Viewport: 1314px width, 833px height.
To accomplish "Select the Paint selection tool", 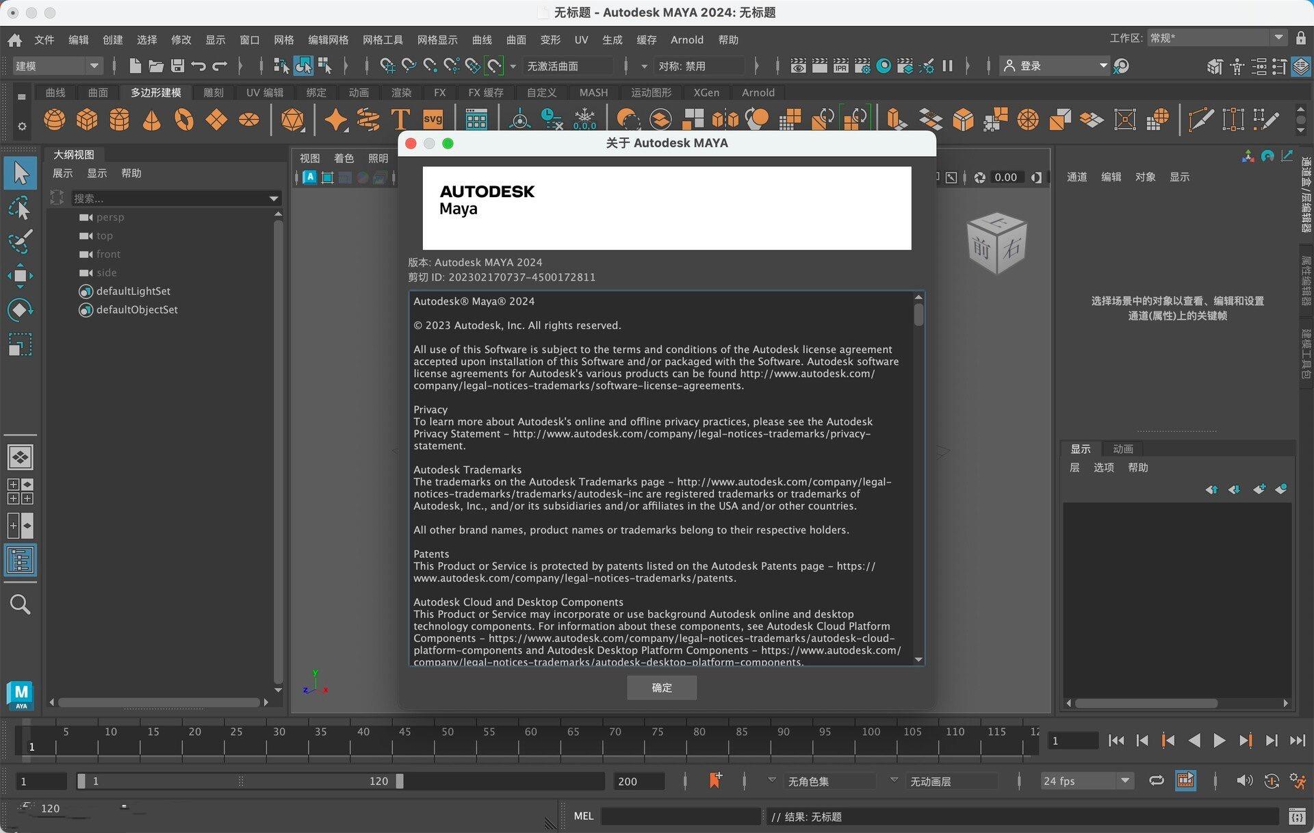I will [x=21, y=242].
